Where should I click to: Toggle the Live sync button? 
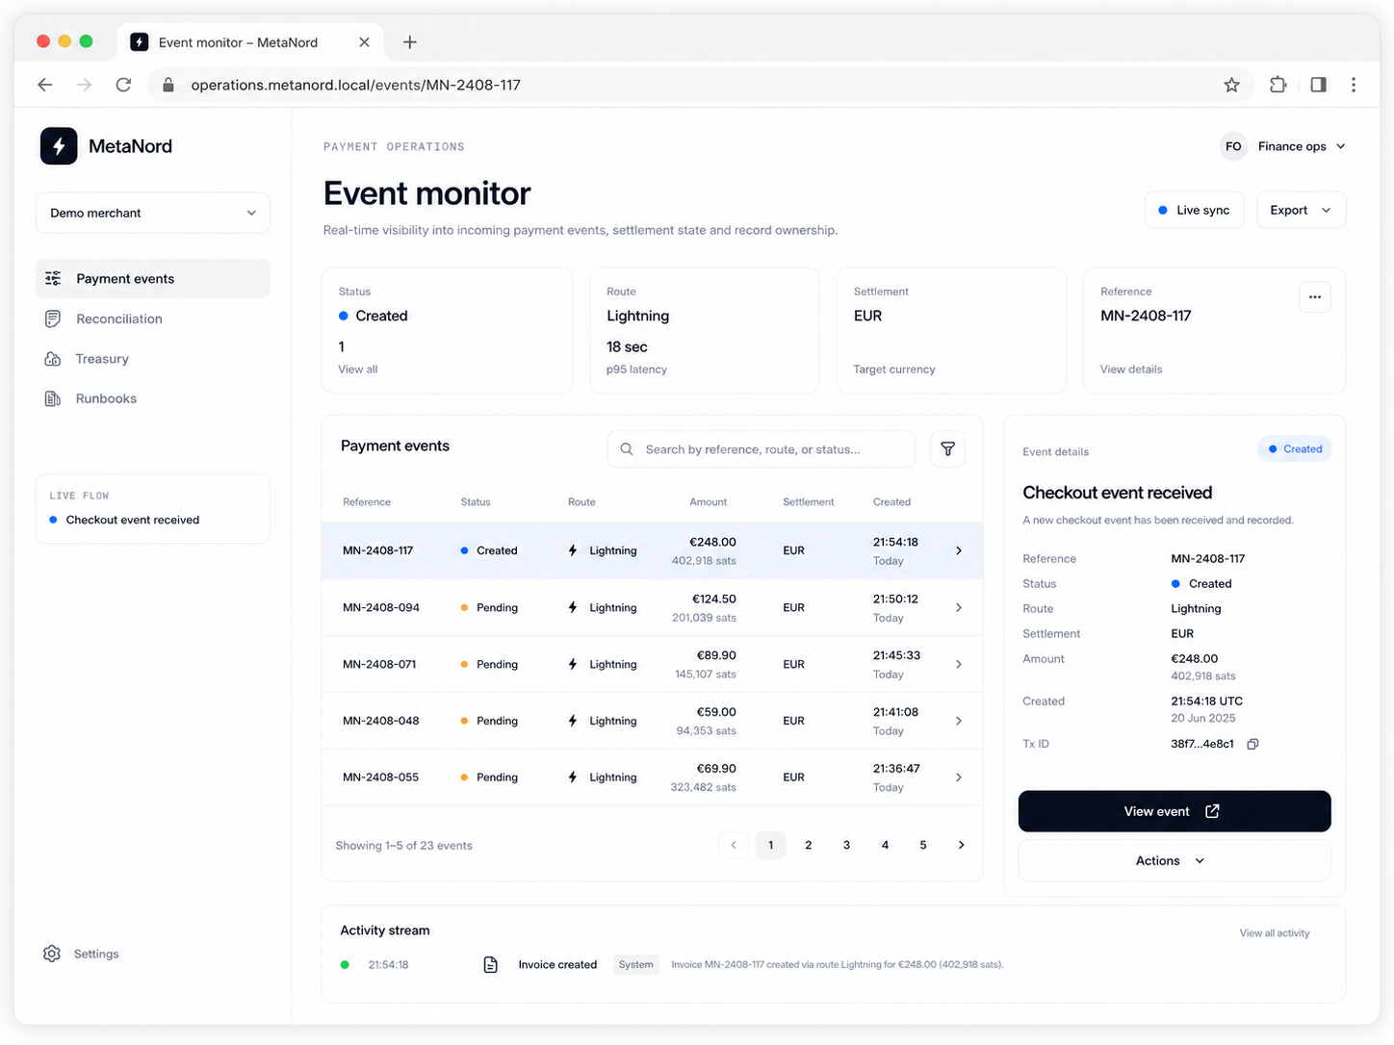click(1194, 210)
